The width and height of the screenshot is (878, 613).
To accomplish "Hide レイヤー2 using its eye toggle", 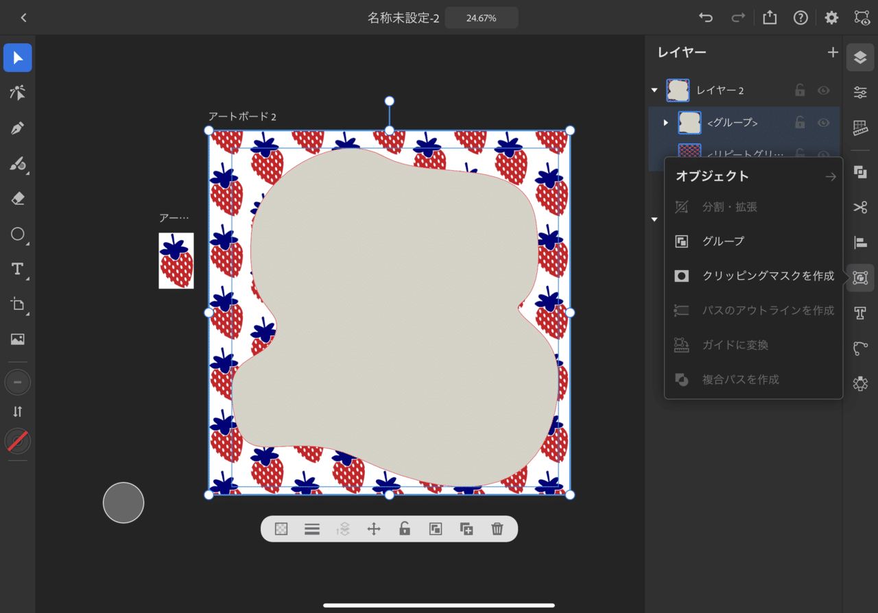I will [823, 90].
